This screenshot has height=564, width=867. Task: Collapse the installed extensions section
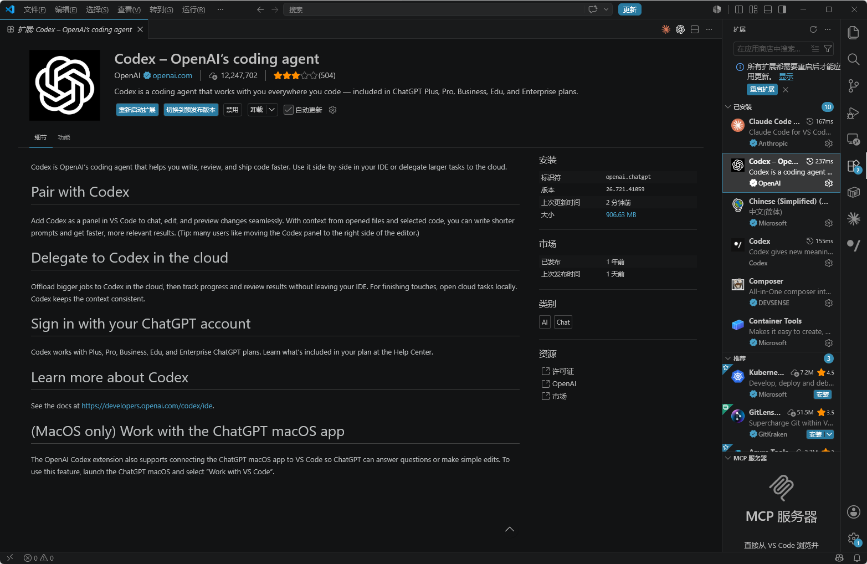(728, 107)
